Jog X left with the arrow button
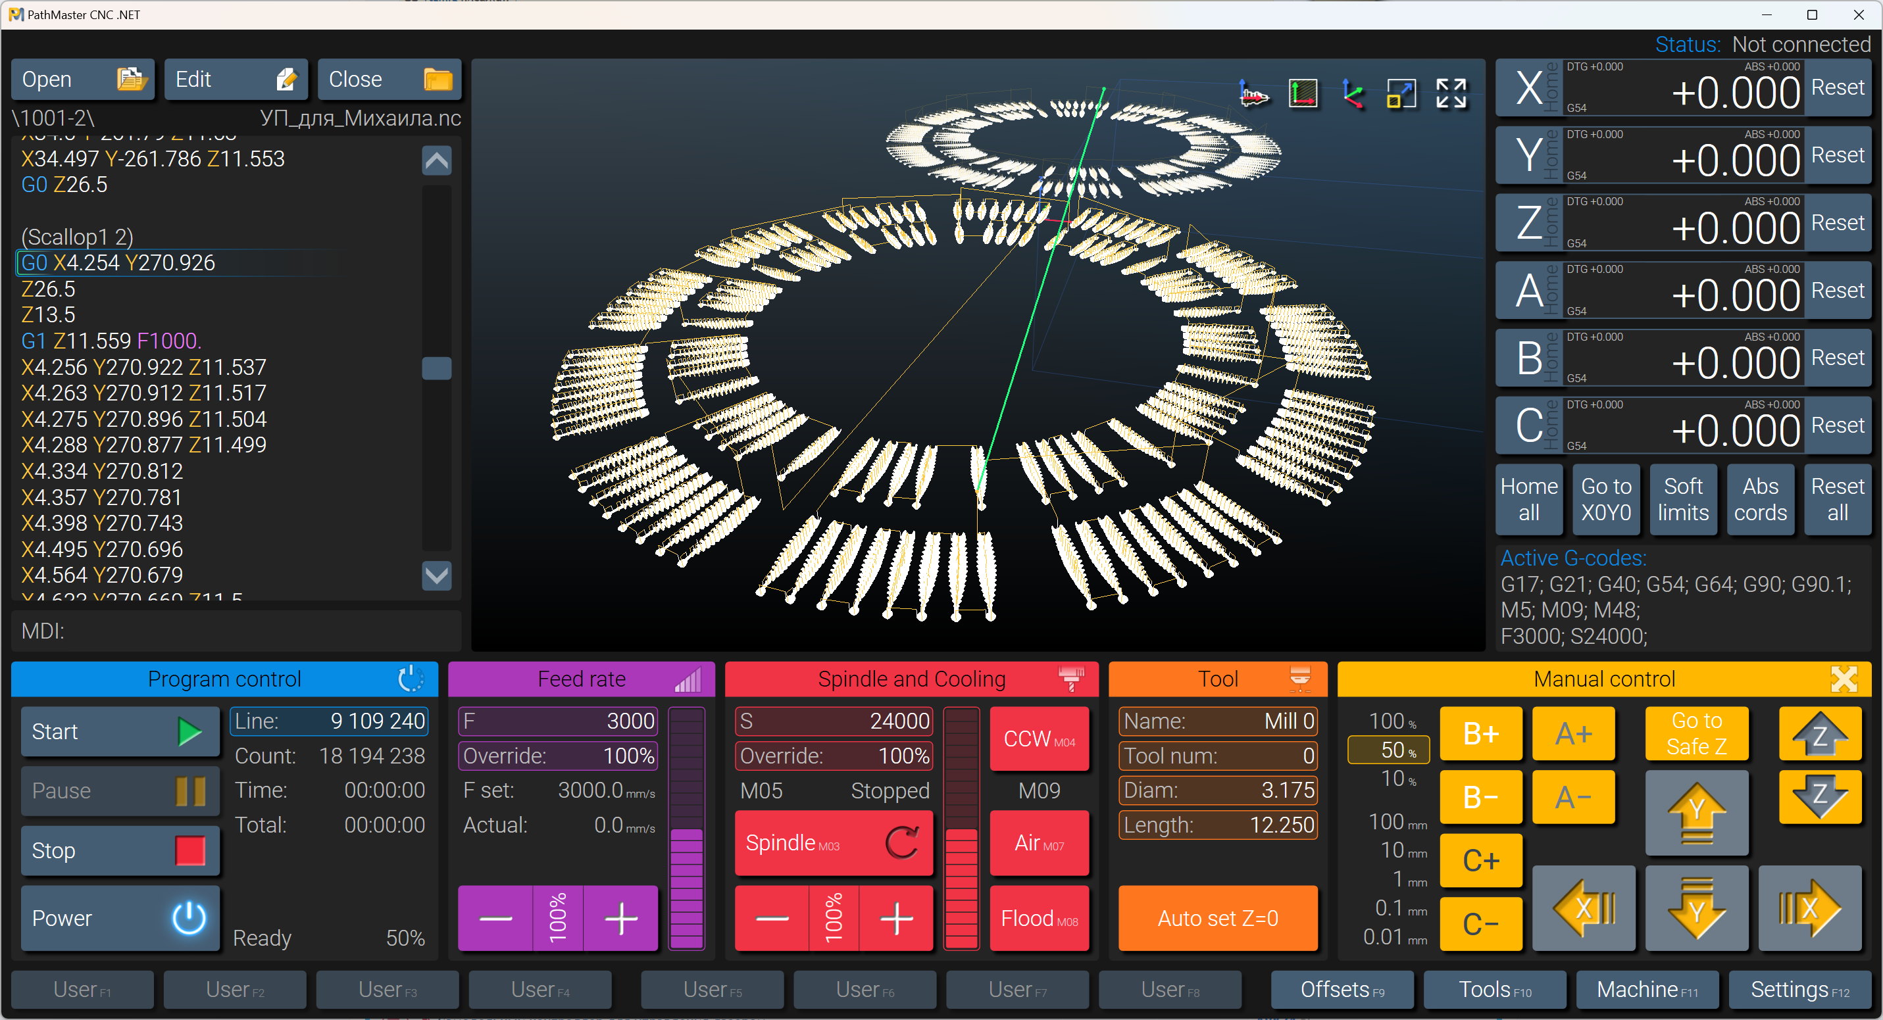 [1583, 908]
